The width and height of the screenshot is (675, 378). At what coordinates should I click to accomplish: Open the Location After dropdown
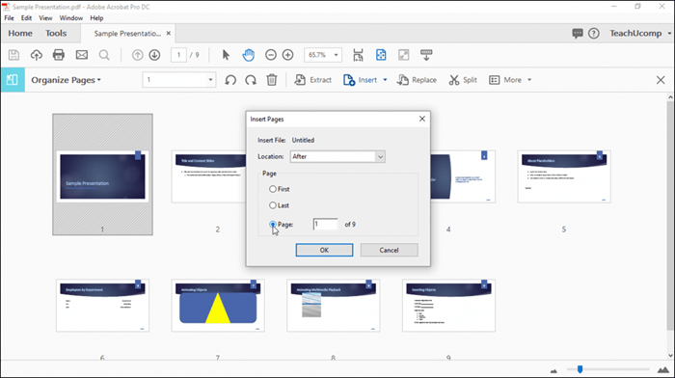(337, 157)
